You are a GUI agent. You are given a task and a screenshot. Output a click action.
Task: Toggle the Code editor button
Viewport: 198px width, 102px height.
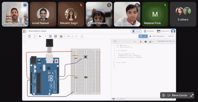143,36
